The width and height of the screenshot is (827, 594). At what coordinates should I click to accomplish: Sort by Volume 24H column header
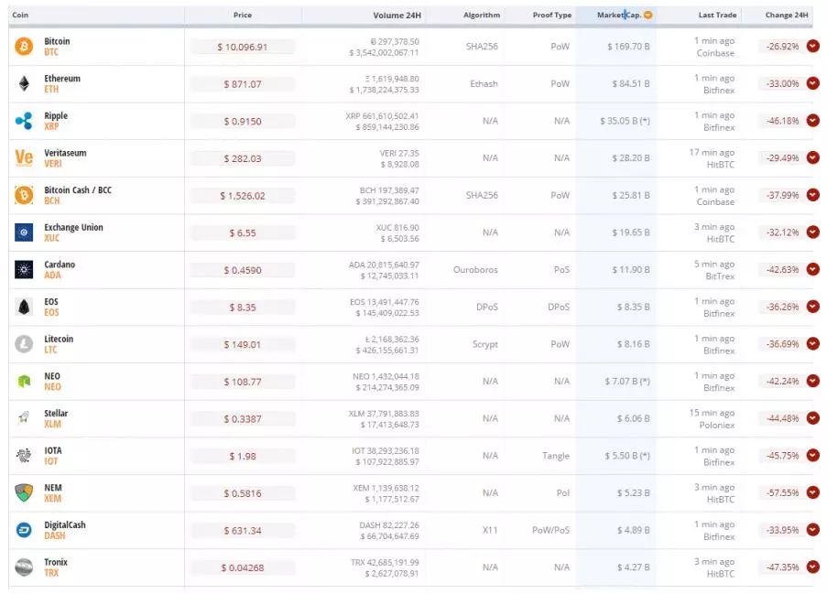[397, 16]
